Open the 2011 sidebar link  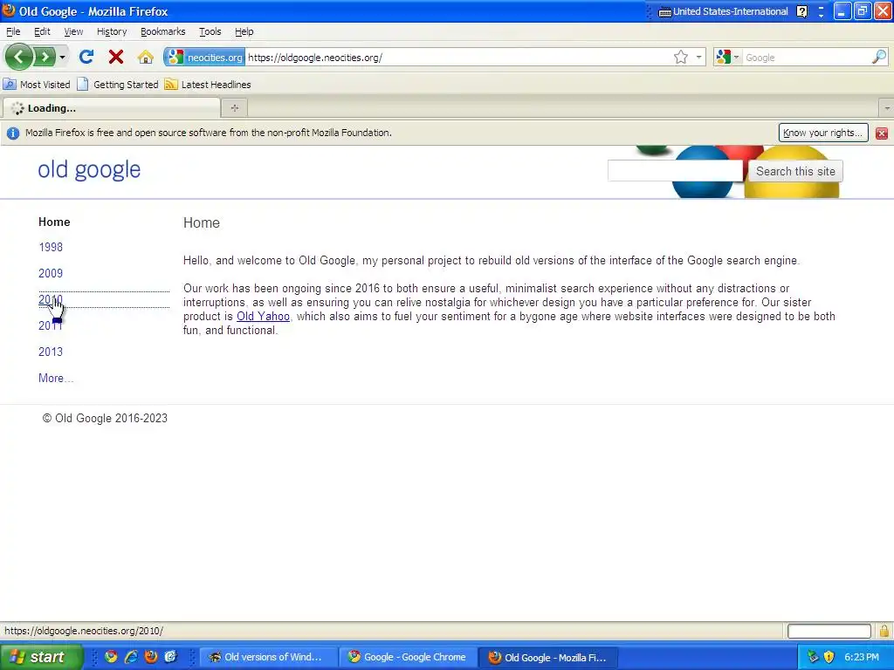[51, 326]
